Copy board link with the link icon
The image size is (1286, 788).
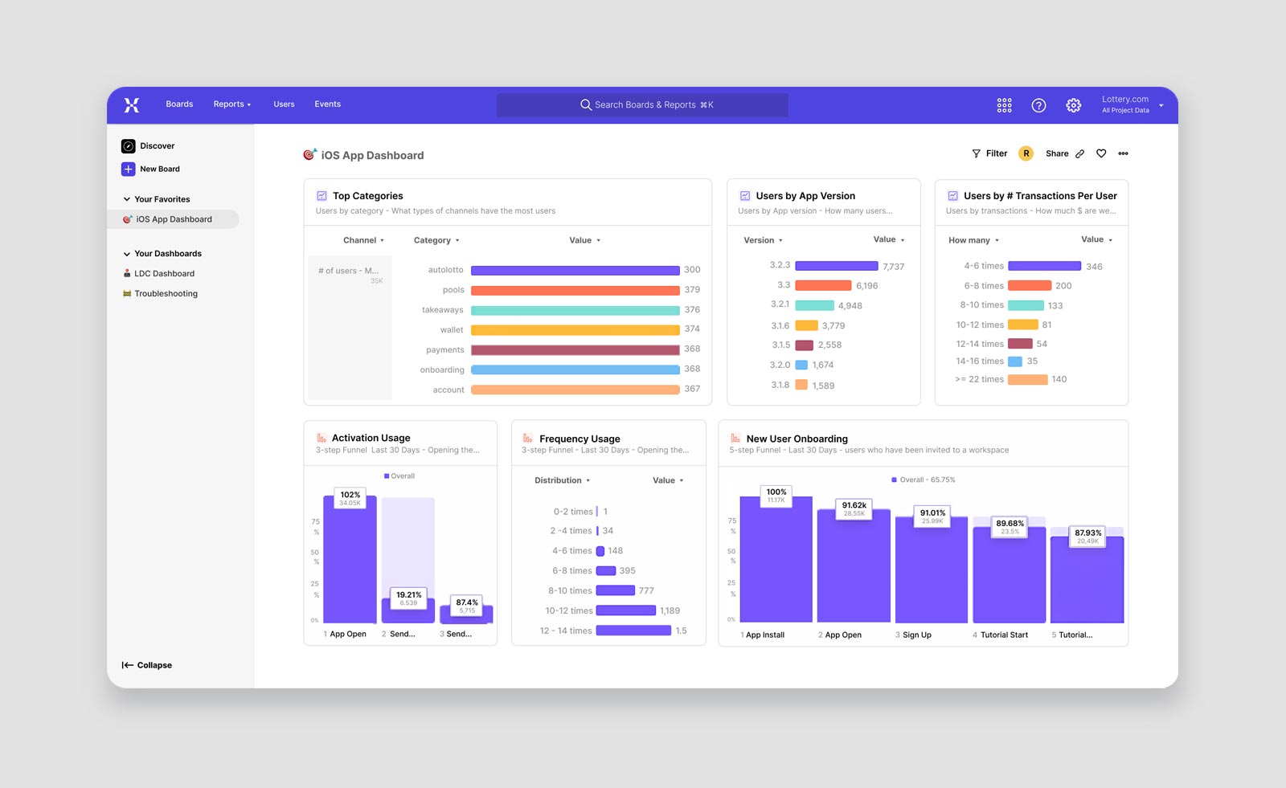point(1080,153)
